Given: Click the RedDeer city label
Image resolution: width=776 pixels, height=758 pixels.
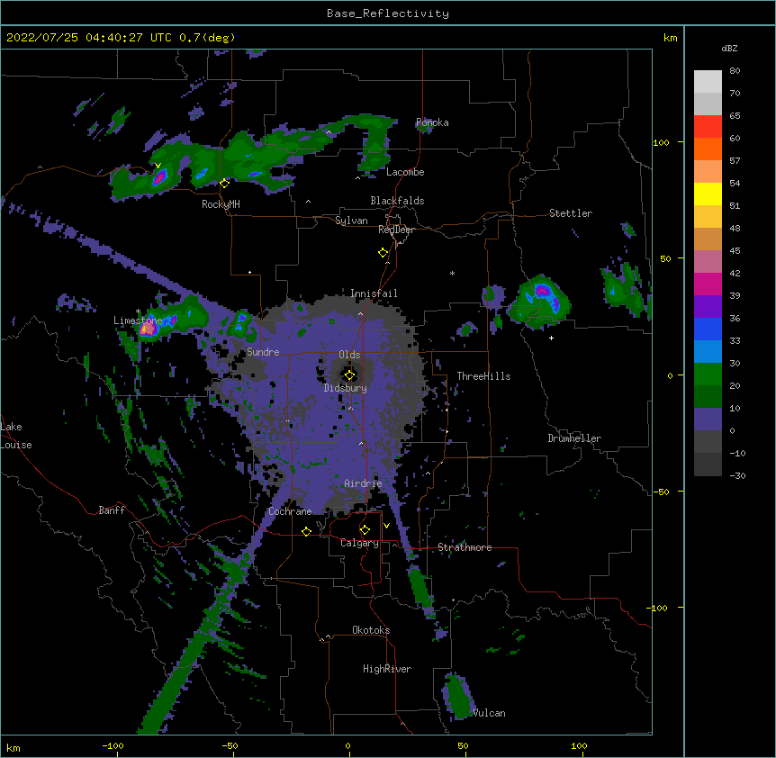Looking at the screenshot, I should 396,230.
